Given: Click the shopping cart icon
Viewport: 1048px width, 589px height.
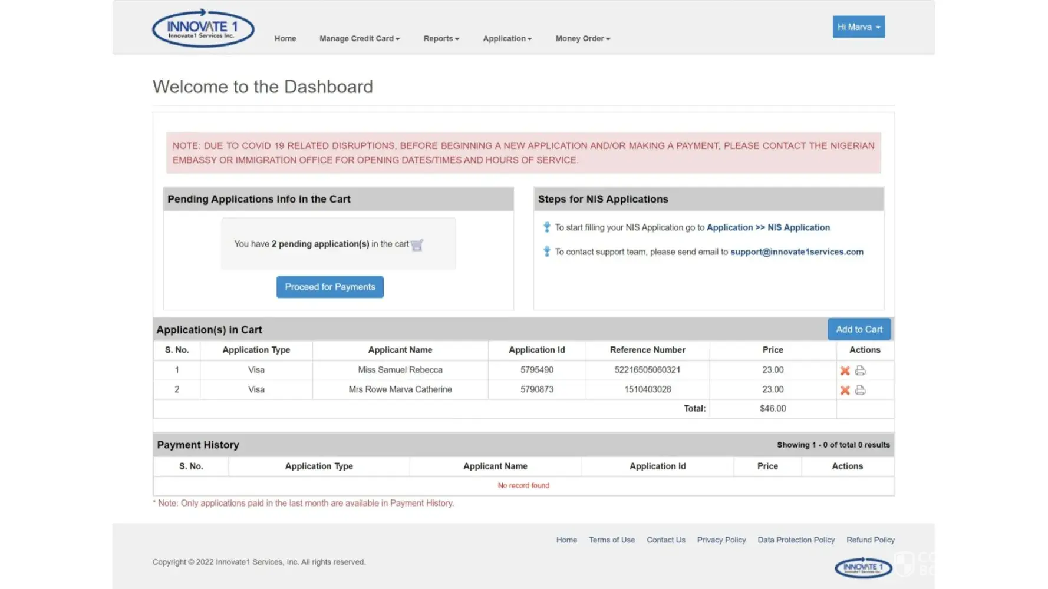Looking at the screenshot, I should [417, 245].
